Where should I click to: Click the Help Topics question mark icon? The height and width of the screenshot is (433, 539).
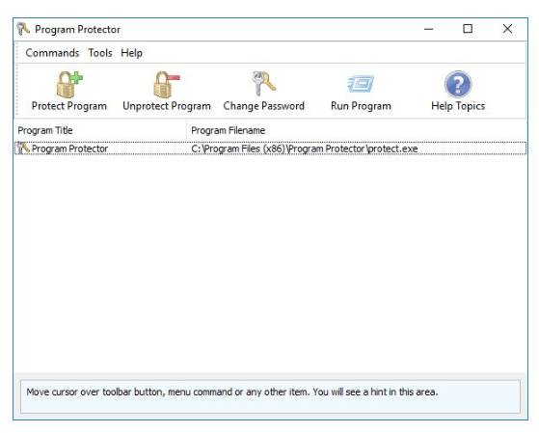(x=458, y=84)
